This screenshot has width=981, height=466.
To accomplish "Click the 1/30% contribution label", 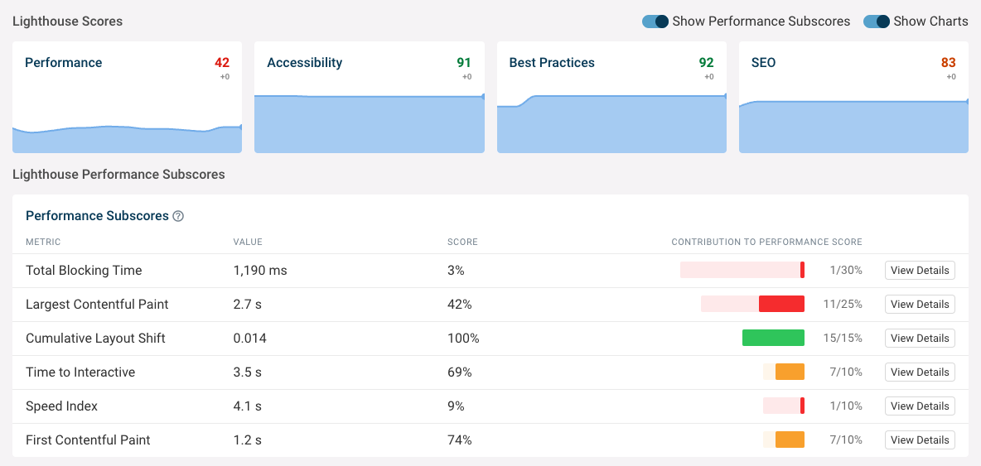I will click(x=847, y=271).
